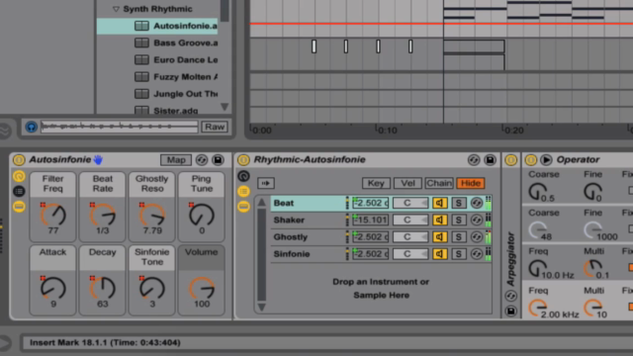Toggle the Sinfonie chain activator speaker
Image resolution: width=633 pixels, height=356 pixels.
[x=439, y=254]
